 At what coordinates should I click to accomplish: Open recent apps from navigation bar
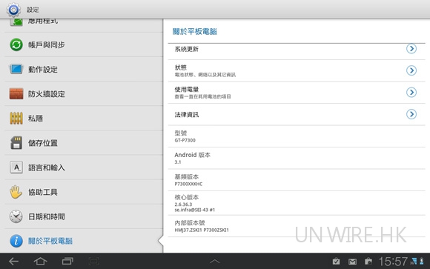67,262
